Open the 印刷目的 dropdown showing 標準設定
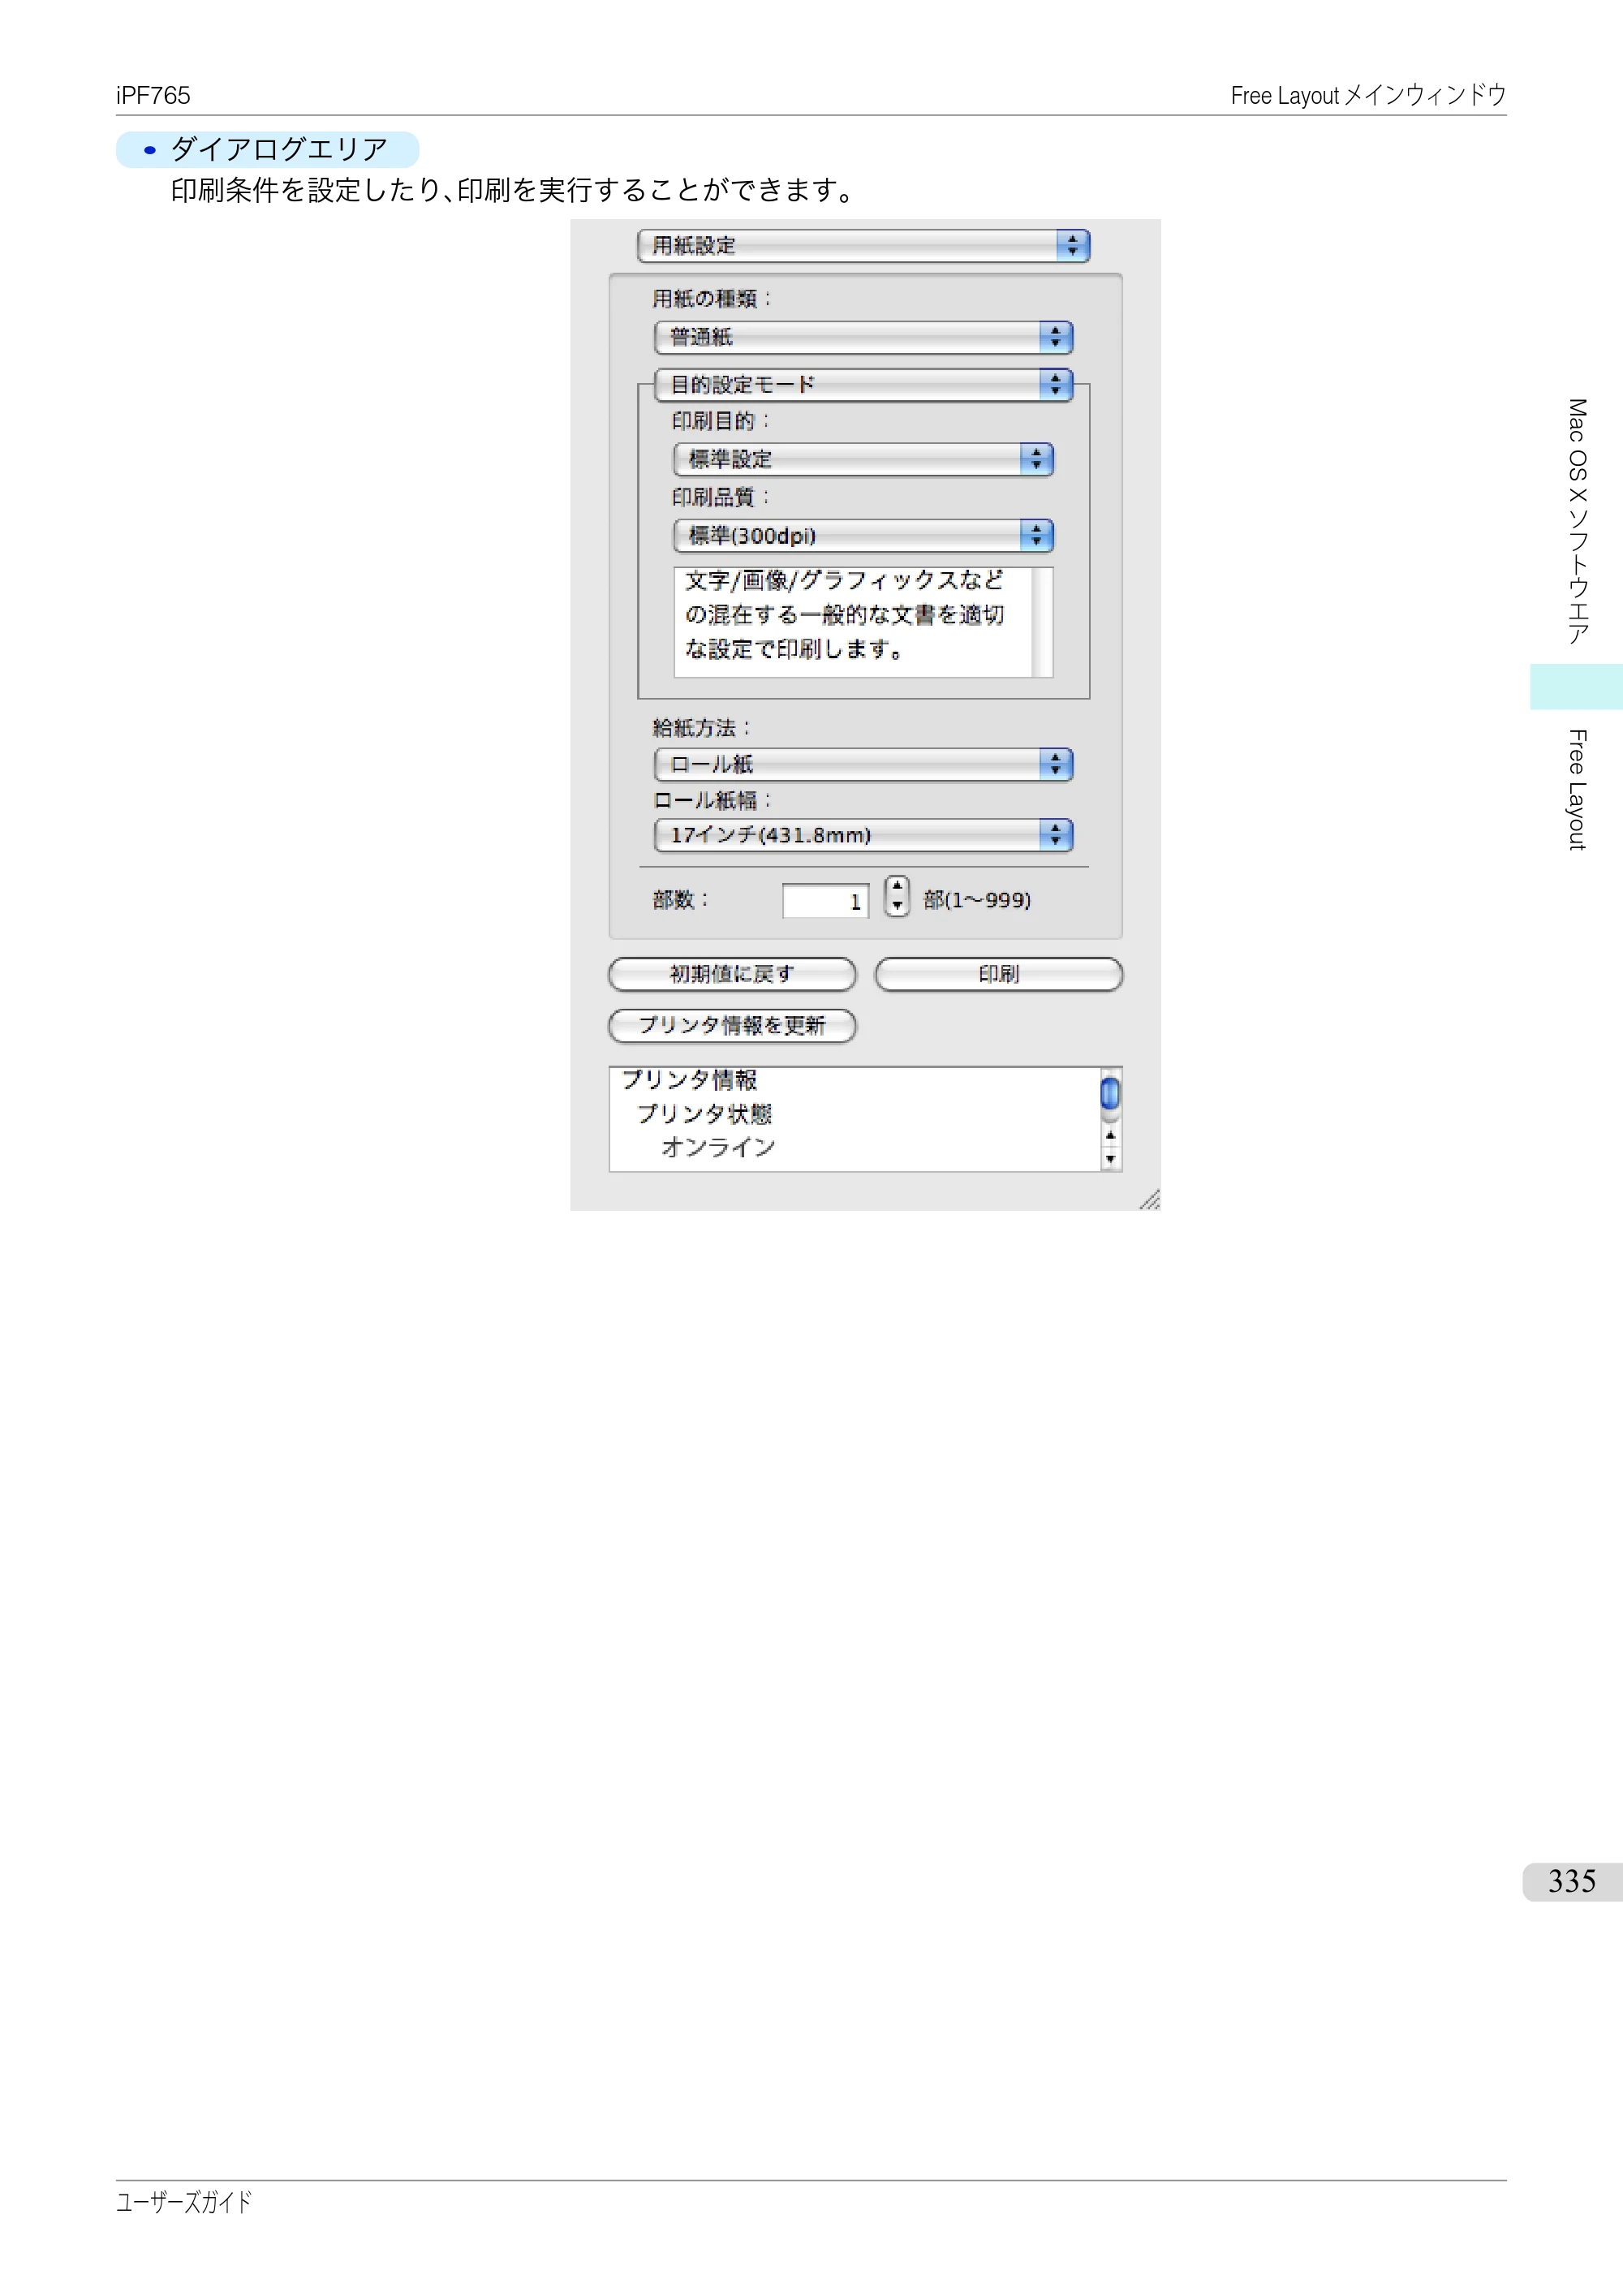Image resolution: width=1623 pixels, height=2296 pixels. [x=863, y=459]
